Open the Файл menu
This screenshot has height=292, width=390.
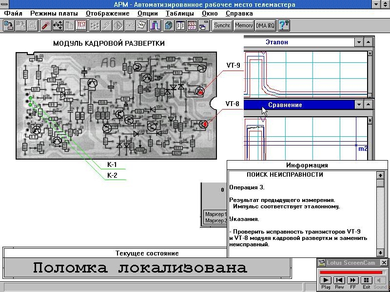point(14,14)
